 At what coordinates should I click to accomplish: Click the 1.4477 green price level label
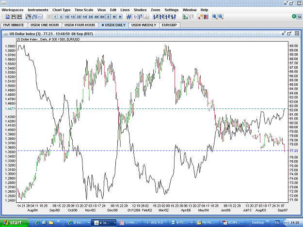(10, 109)
